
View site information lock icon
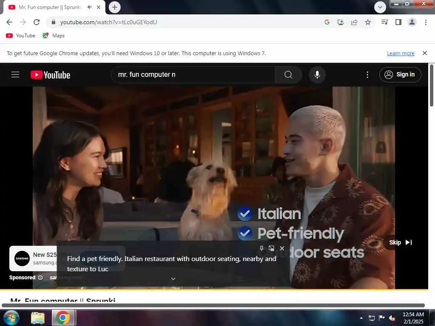54,22
